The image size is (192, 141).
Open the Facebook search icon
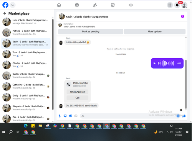coord(13,5)
